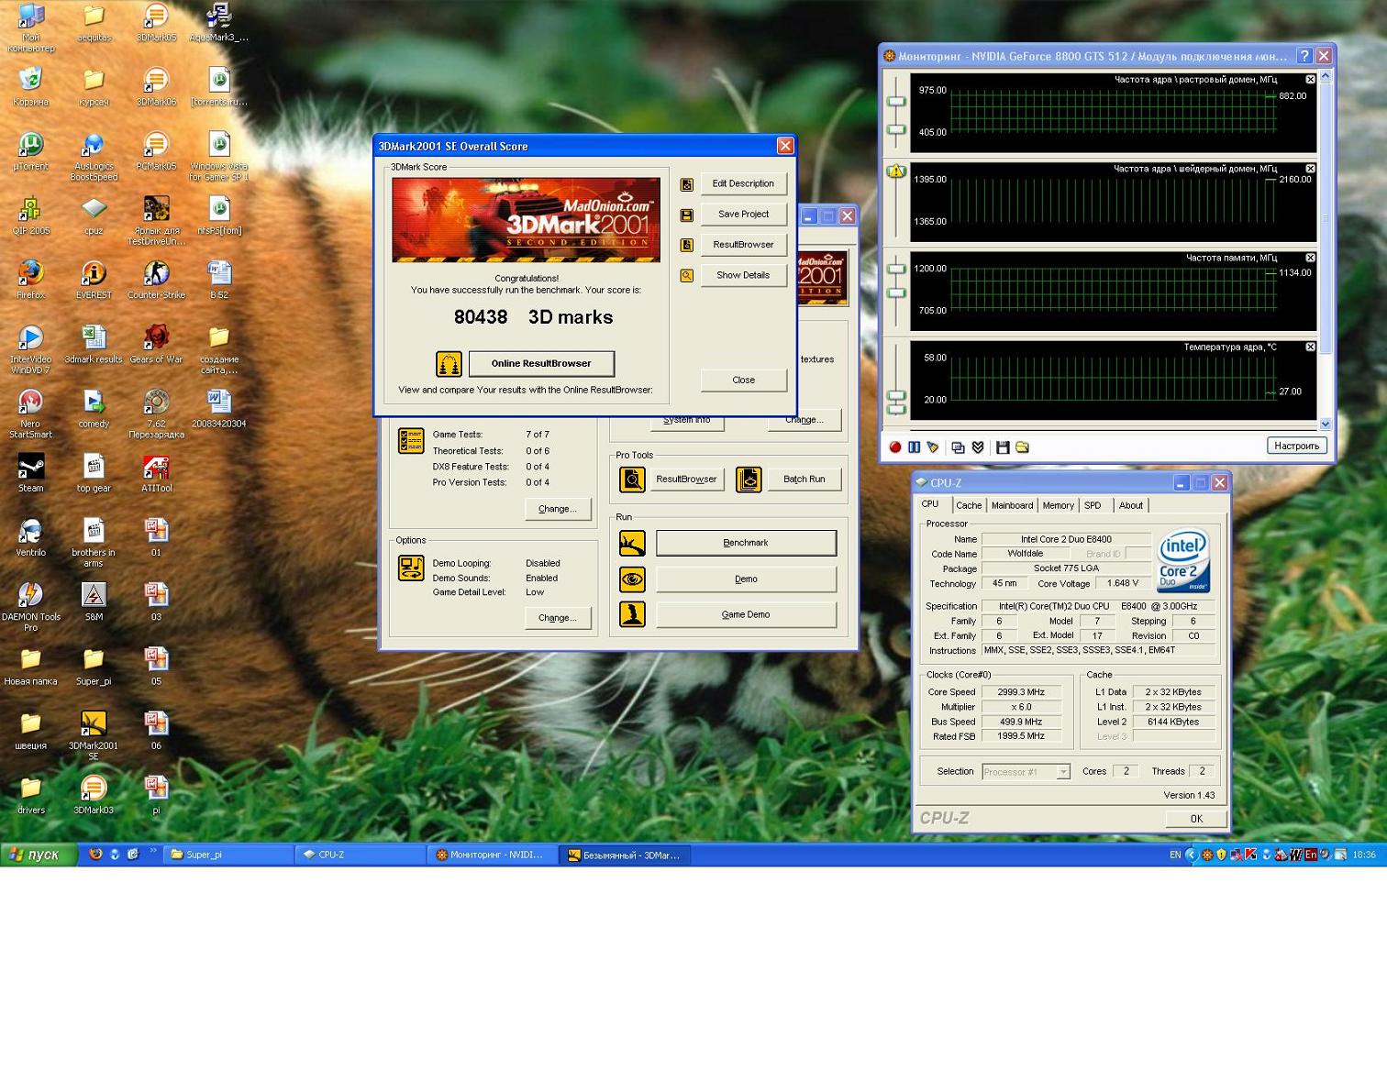Click the Demo eye icon

[632, 579]
